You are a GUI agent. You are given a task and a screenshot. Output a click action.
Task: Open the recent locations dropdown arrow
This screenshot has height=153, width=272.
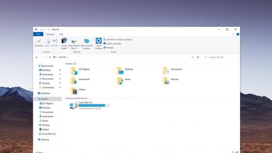[x=46, y=57]
